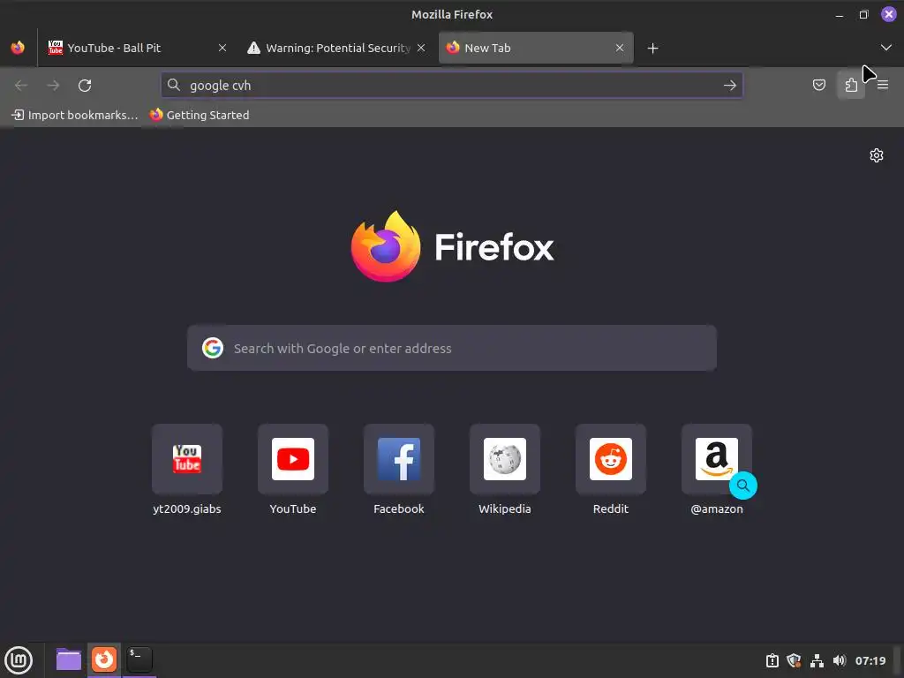Click the magnifier icon in the address bar

click(x=174, y=86)
